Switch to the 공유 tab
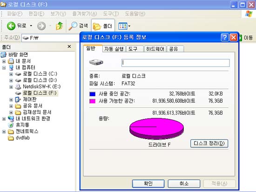Viewport: 256px width, 192px height. tap(175, 49)
